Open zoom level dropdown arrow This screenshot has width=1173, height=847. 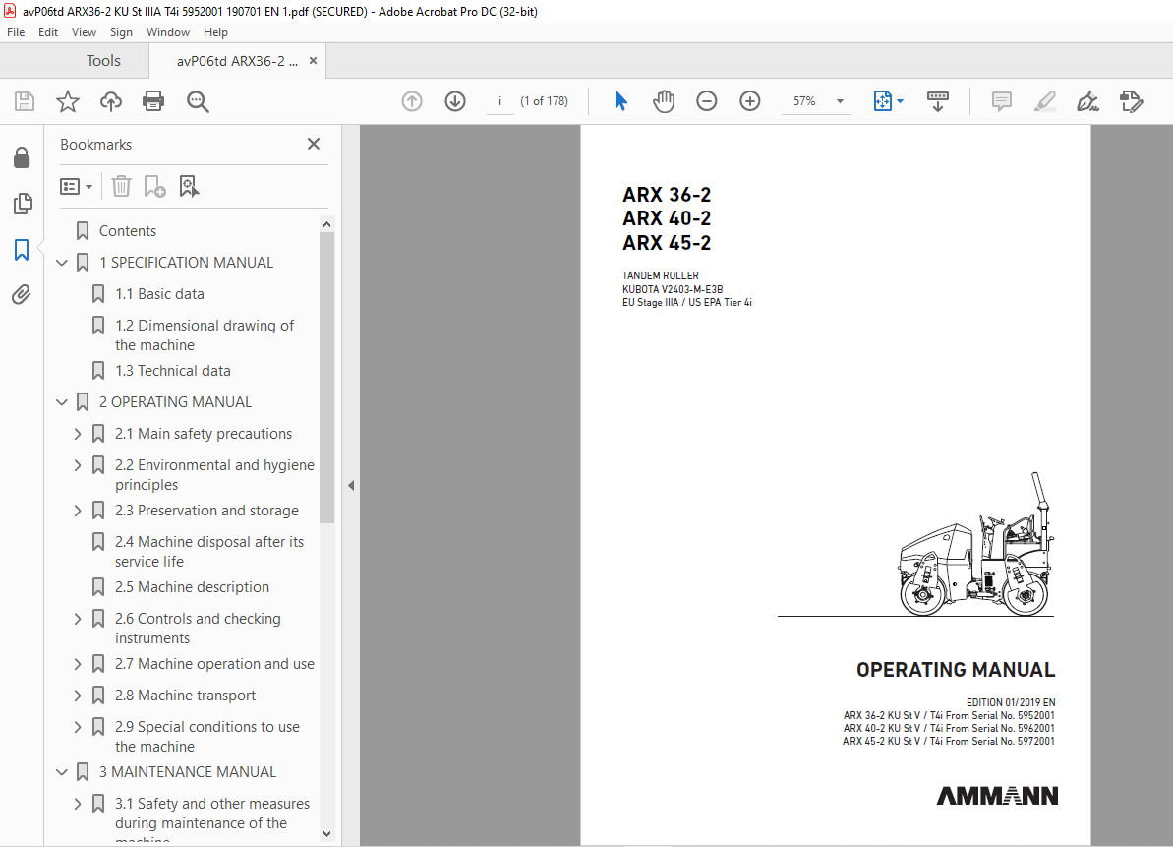[x=840, y=101]
